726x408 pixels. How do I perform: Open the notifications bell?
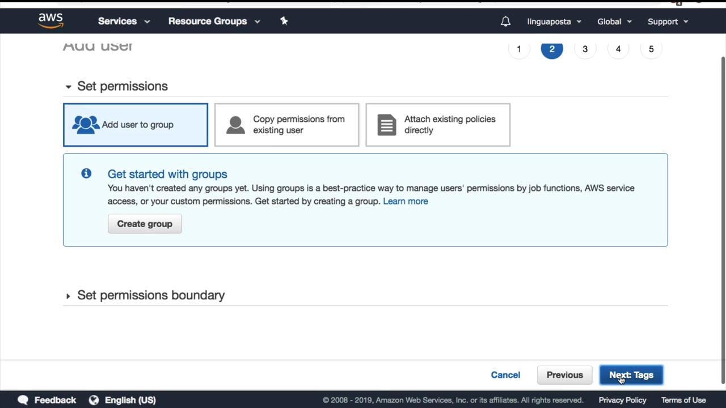pos(505,22)
